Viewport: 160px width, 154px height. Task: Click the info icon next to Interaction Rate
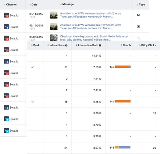pyautogui.click(x=100, y=45)
